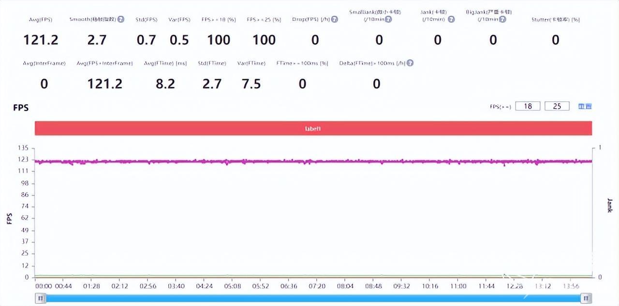Click the help icon next to Jank (/10min)
619x306 pixels.
[451, 20]
